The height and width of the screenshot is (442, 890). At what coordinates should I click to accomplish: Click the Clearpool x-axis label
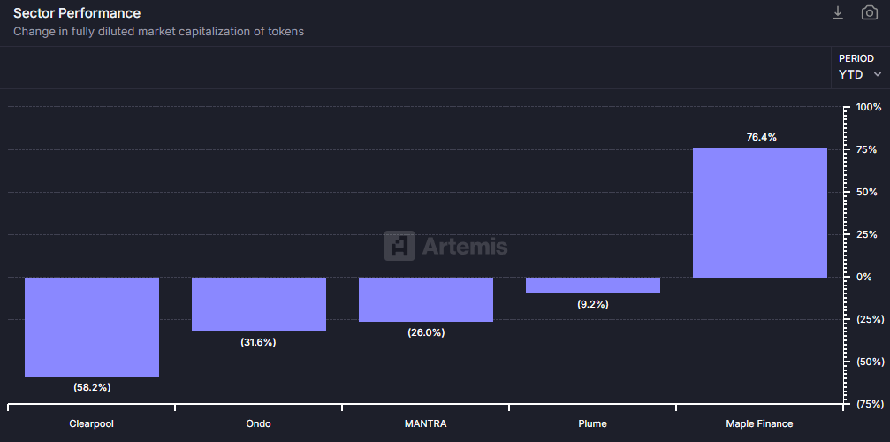click(x=92, y=423)
